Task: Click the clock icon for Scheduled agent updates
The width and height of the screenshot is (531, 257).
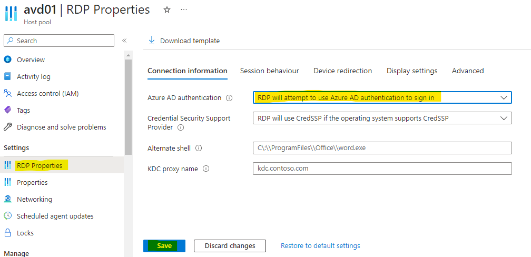Action: click(x=7, y=216)
